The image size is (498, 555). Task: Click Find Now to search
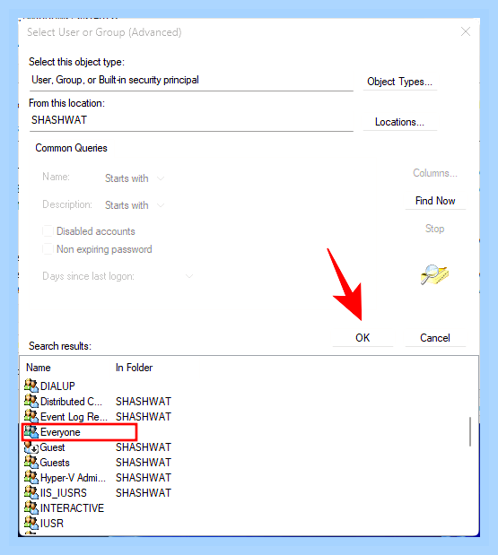point(435,201)
